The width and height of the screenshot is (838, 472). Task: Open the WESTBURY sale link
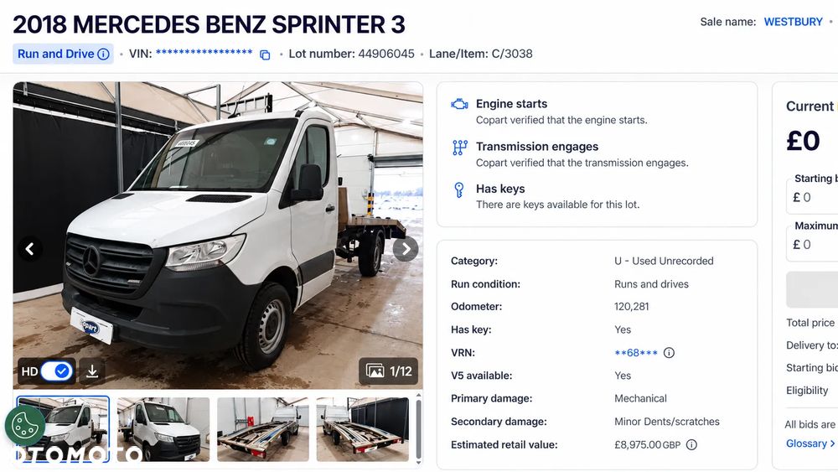[x=793, y=22]
